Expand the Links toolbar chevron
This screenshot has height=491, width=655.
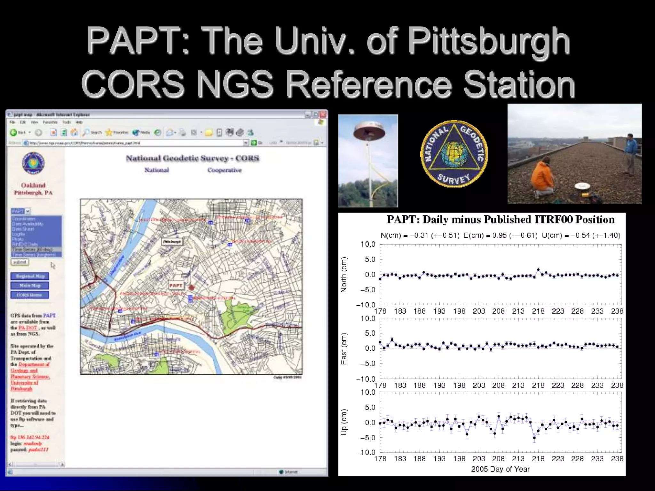coord(281,142)
